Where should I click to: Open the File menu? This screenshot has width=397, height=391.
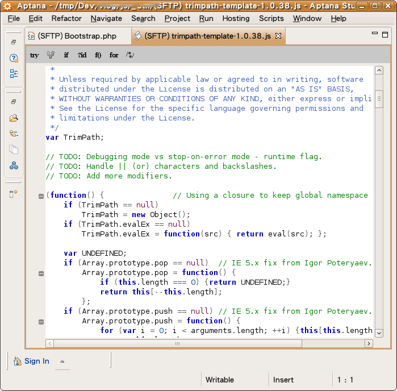pos(14,19)
